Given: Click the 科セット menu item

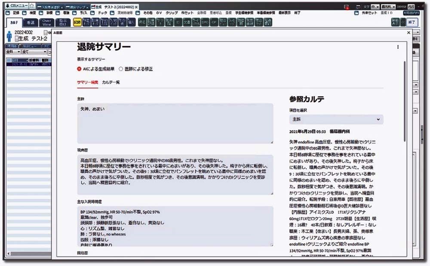Looking at the screenshot, I should tap(187, 13).
